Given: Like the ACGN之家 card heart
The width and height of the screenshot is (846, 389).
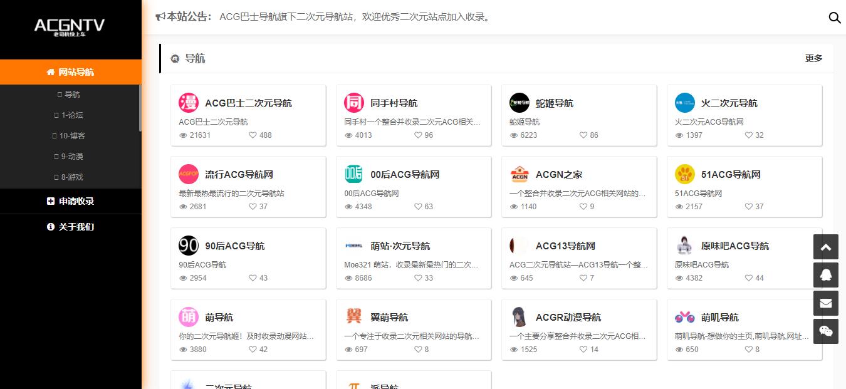Looking at the screenshot, I should pyautogui.click(x=584, y=207).
